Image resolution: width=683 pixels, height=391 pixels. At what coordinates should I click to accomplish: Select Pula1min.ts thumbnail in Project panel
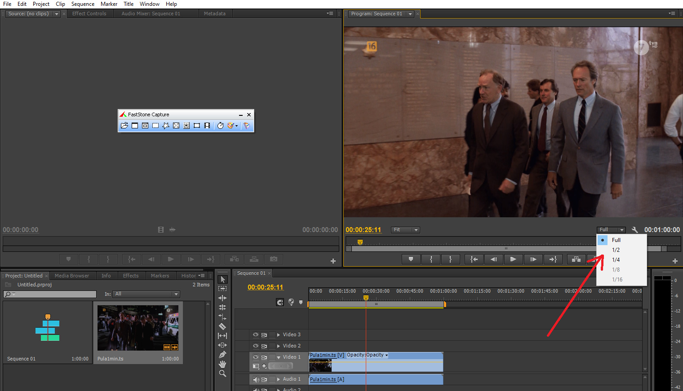click(x=138, y=328)
